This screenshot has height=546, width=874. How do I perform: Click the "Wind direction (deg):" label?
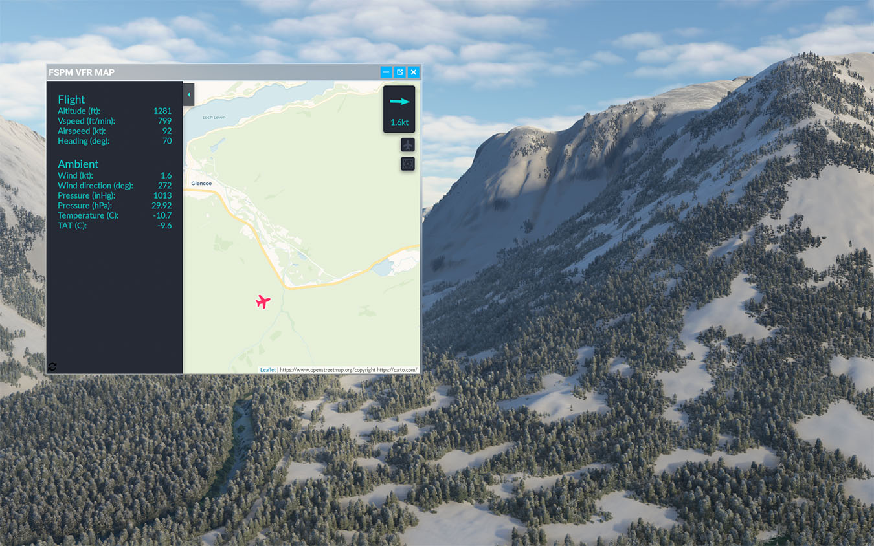[x=95, y=186]
